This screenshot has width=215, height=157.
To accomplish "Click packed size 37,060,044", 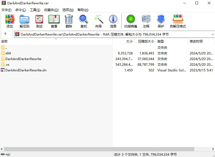I will (146, 59).
